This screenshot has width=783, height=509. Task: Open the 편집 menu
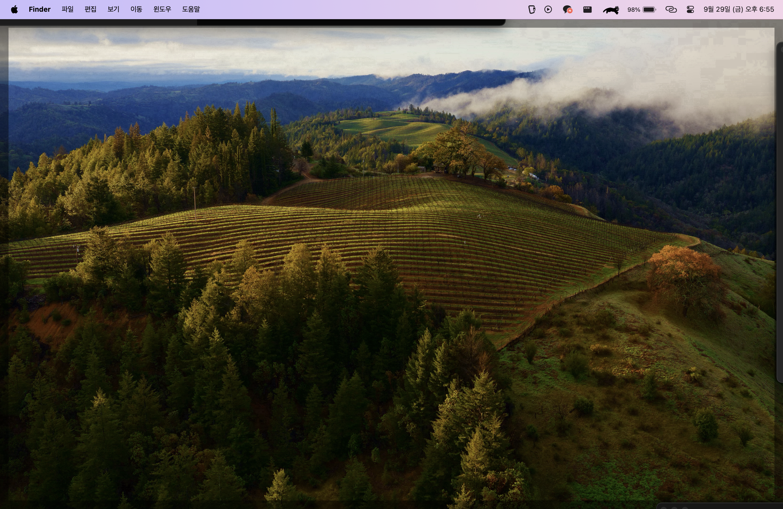click(91, 9)
